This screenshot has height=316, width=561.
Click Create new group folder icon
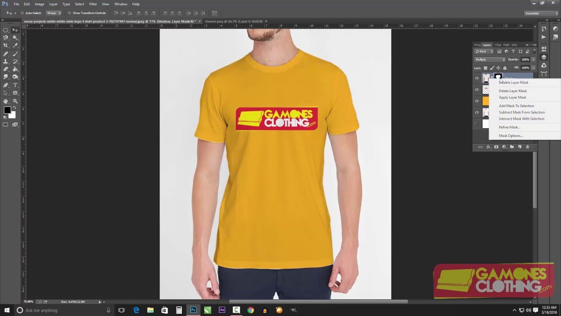pos(511,147)
